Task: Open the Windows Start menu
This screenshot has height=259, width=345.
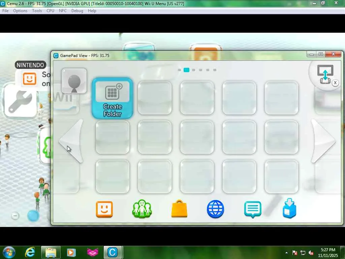Action: pyautogui.click(x=9, y=252)
